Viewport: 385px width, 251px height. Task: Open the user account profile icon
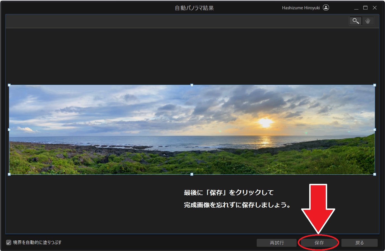326,8
